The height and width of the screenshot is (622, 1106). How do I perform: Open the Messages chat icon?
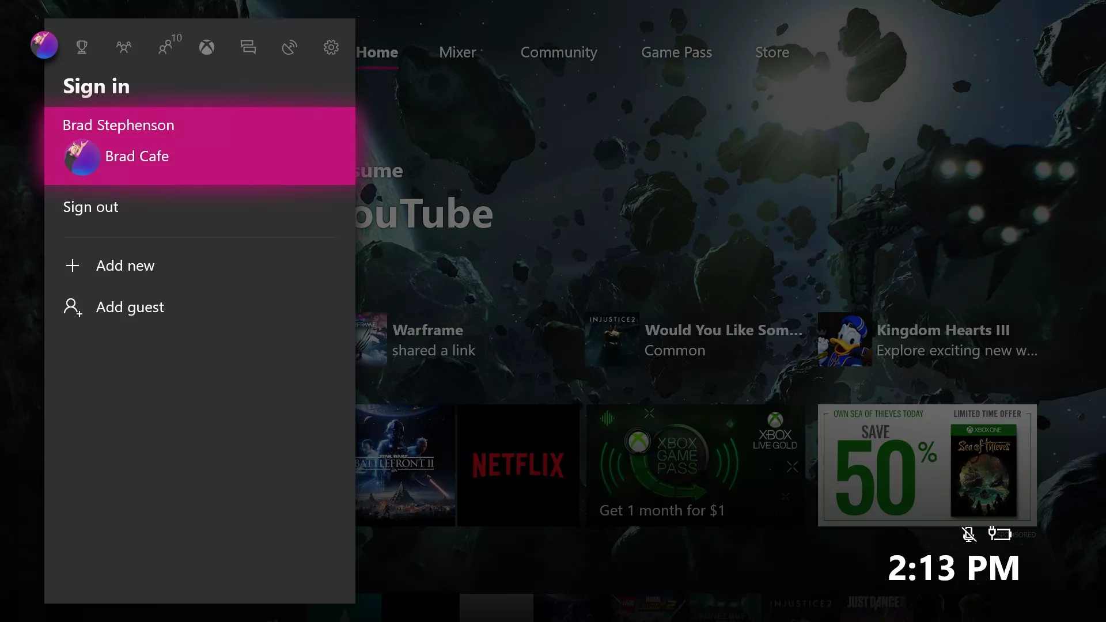pos(248,47)
